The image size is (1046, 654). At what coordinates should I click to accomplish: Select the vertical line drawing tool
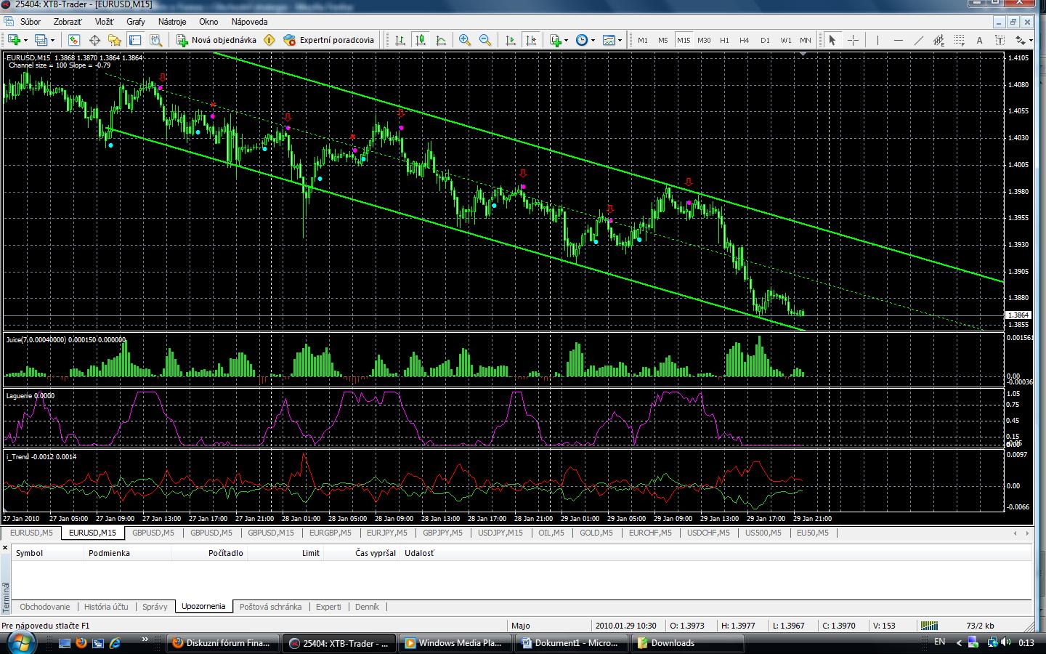click(x=877, y=41)
